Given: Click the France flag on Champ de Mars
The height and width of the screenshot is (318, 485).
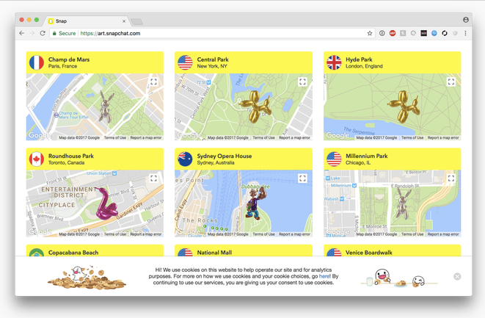Looking at the screenshot, I should [x=37, y=62].
